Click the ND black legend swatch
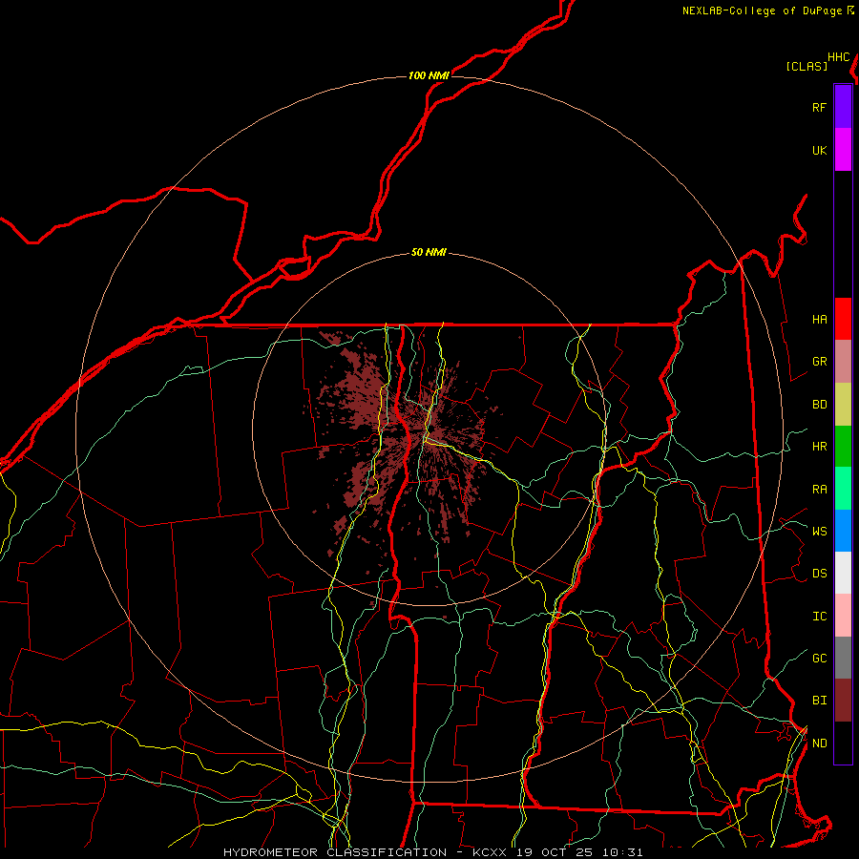Viewport: 859px width, 859px height. point(843,743)
